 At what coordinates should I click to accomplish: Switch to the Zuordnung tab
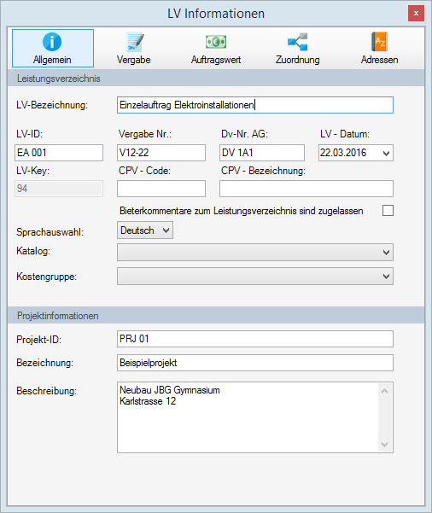point(297,48)
